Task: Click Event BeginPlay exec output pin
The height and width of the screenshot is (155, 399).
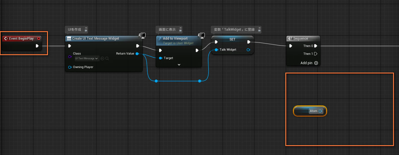Action: pos(37,46)
